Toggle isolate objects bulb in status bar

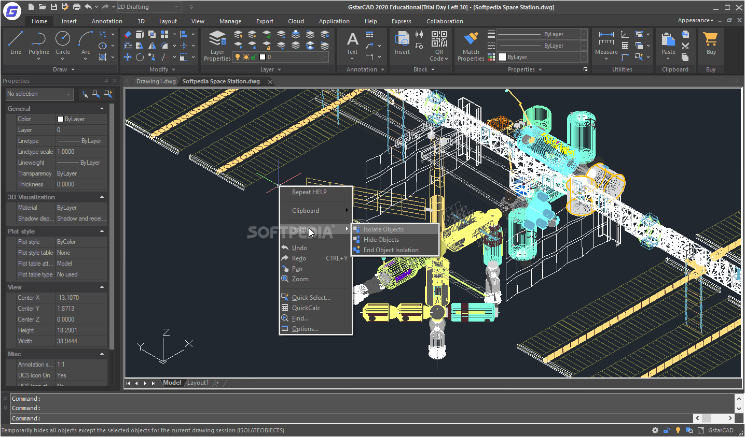pyautogui.click(x=678, y=430)
